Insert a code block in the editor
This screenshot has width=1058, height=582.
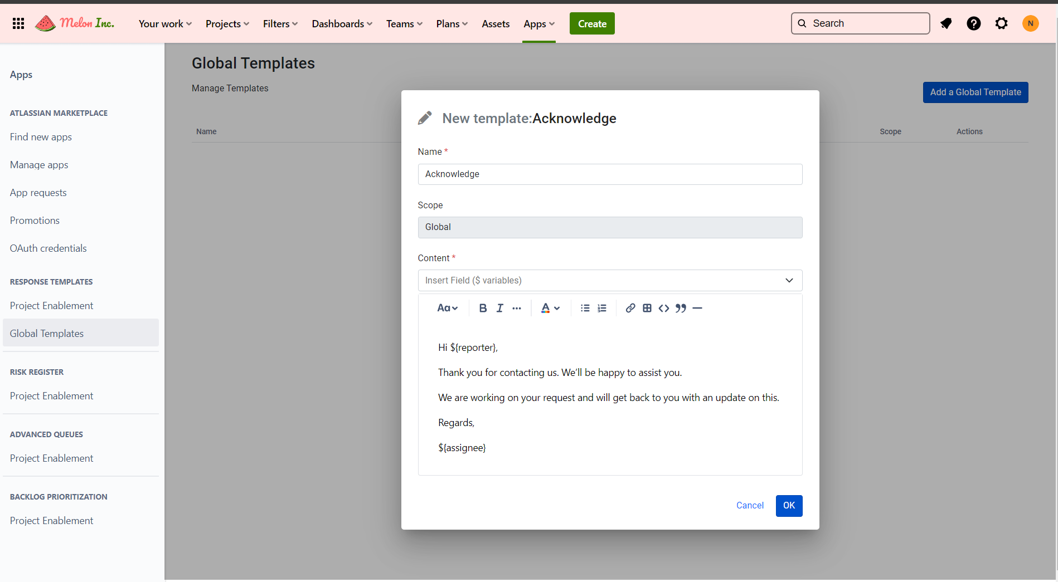pos(663,308)
